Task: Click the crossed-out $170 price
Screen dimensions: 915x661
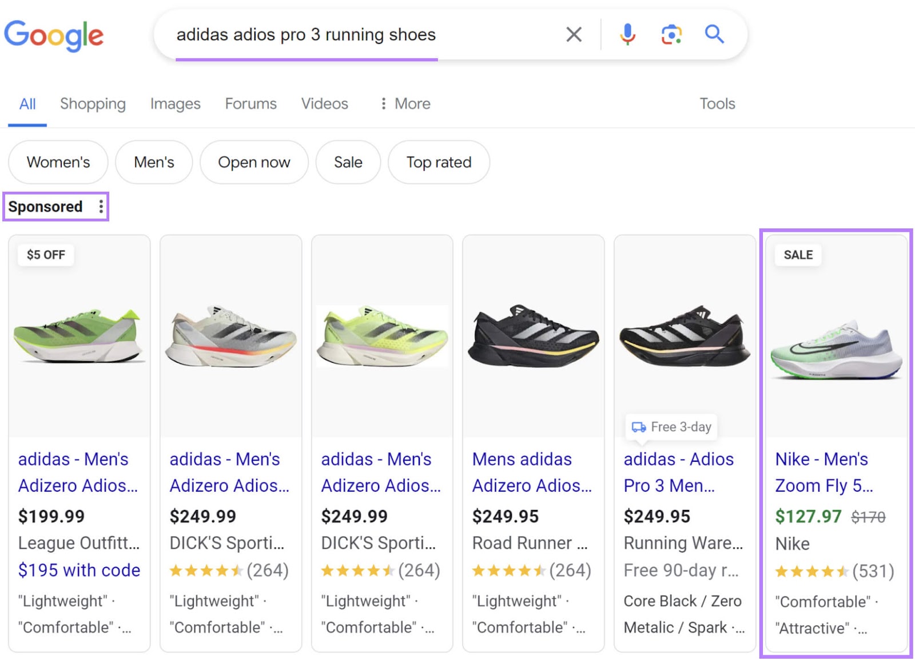Action: pos(868,517)
